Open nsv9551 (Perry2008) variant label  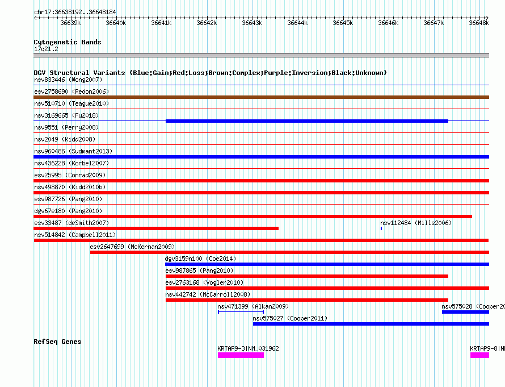pos(66,127)
